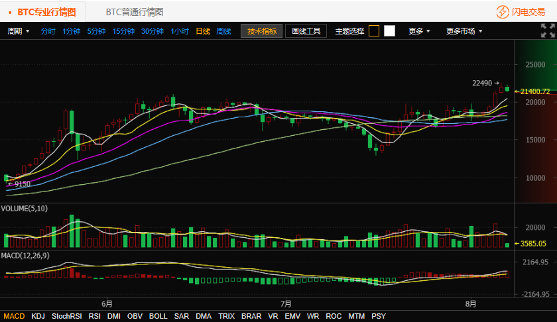Image resolution: width=557 pixels, height=322 pixels.
Task: Open the 画线工具 drawing tools
Action: [x=306, y=31]
